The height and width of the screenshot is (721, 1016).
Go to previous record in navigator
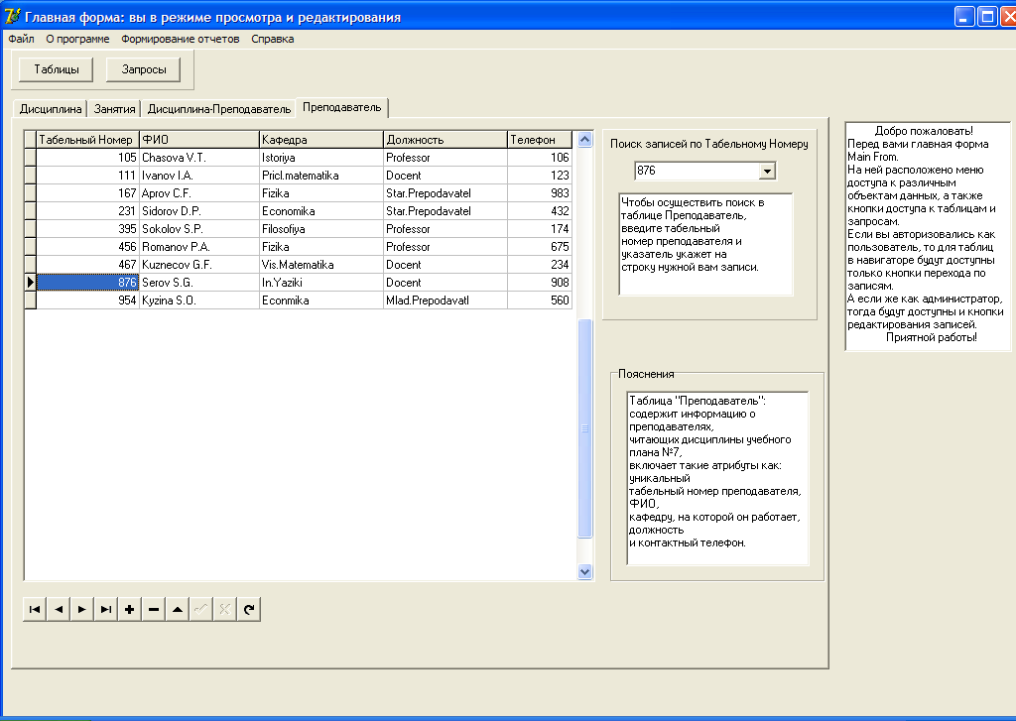[x=59, y=609]
